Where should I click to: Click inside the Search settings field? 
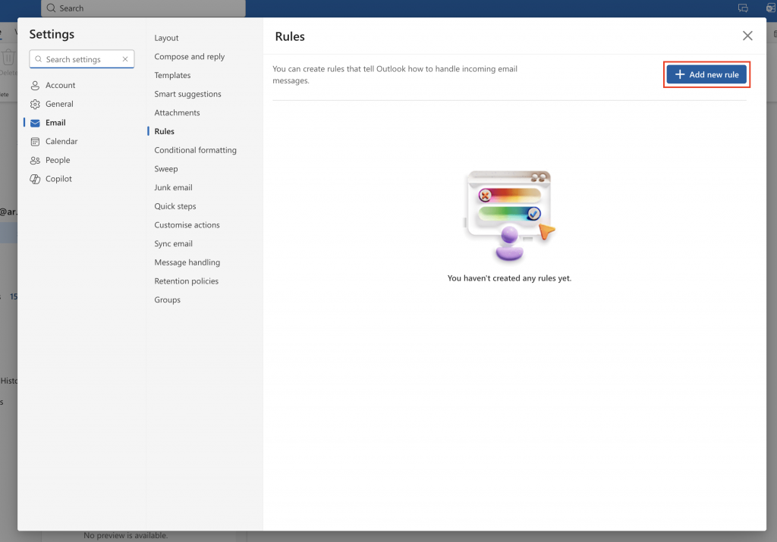click(x=80, y=59)
